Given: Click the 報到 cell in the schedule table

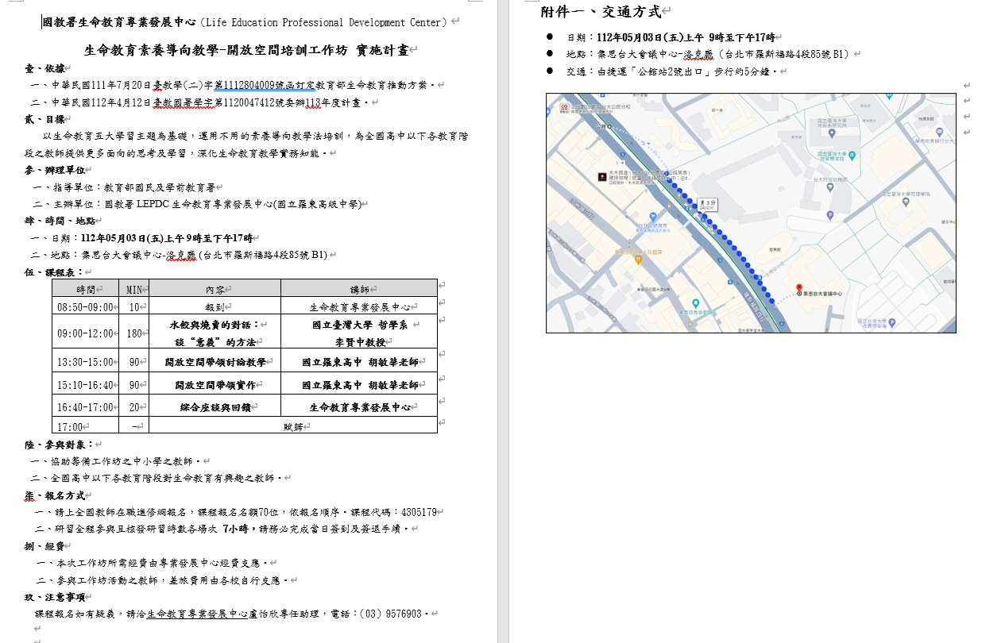Looking at the screenshot, I should pos(215,307).
